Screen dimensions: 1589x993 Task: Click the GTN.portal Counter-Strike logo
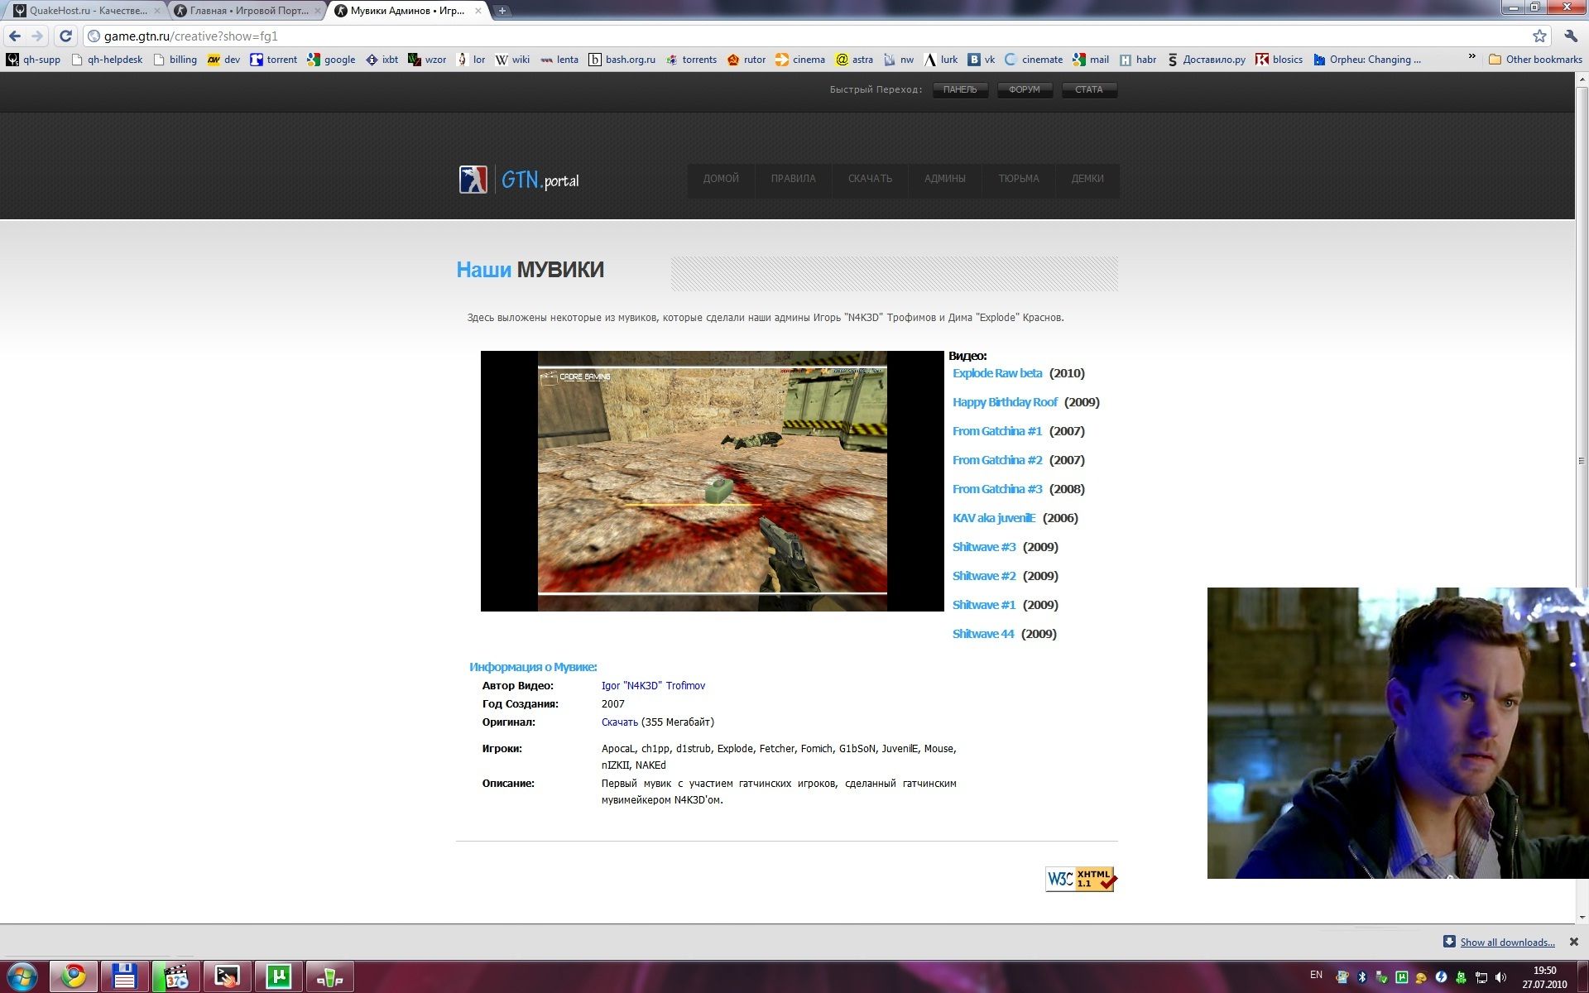tap(519, 180)
